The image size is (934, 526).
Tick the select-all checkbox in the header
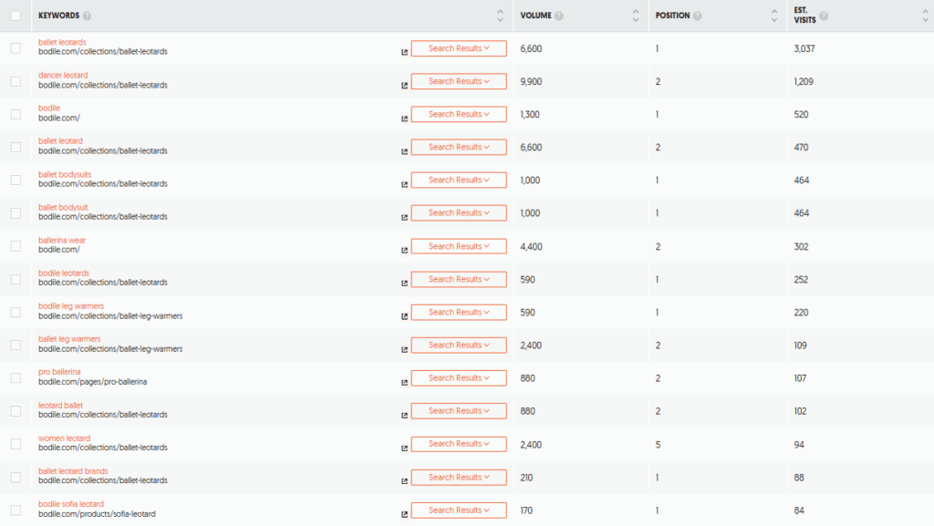click(16, 16)
